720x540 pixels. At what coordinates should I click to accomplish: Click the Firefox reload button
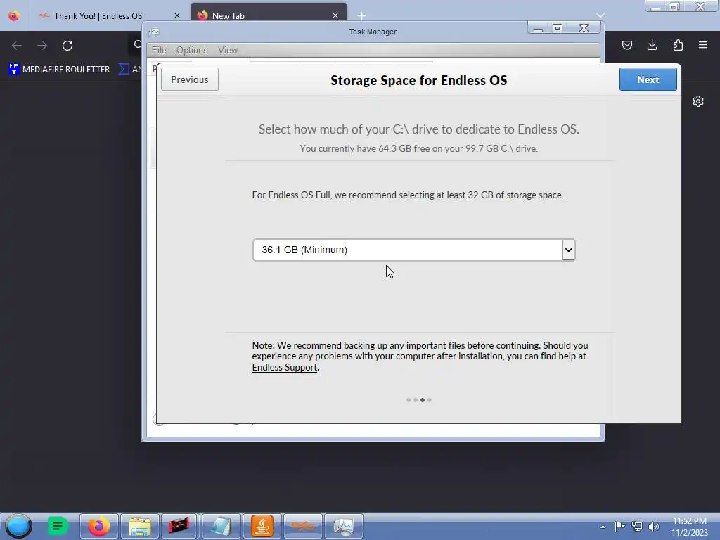(x=67, y=46)
